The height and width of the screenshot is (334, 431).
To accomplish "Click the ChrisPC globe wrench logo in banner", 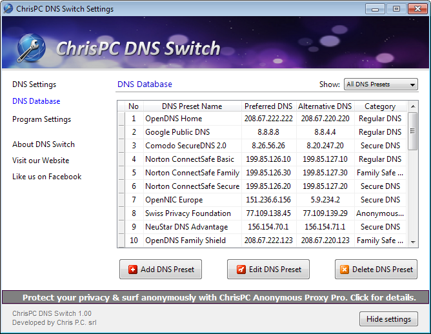I will coord(32,48).
